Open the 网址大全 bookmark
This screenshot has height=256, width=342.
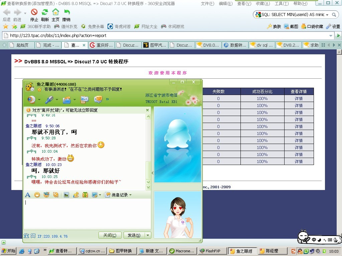tap(146, 26)
